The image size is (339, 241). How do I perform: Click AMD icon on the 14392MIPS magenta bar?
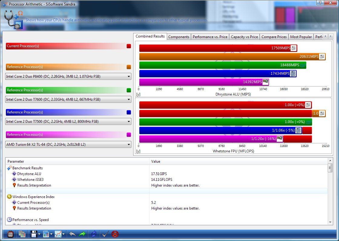[x=265, y=82]
